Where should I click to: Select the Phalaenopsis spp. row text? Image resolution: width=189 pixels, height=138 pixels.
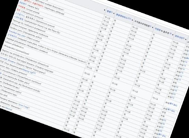tap(9, 93)
